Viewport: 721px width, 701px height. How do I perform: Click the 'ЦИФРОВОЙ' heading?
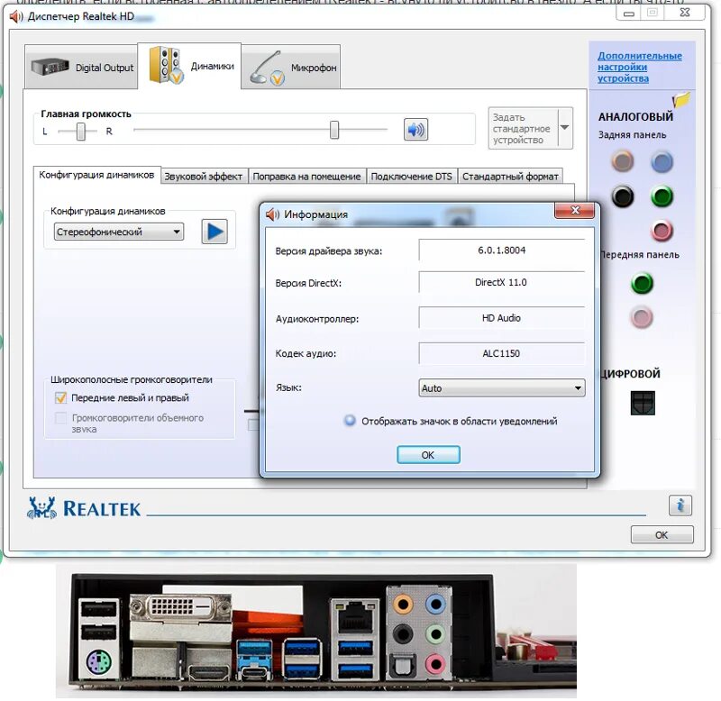[x=631, y=374]
